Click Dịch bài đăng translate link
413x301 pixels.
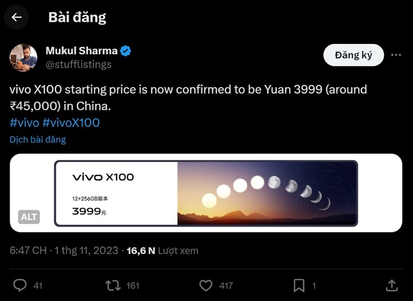[x=38, y=139]
